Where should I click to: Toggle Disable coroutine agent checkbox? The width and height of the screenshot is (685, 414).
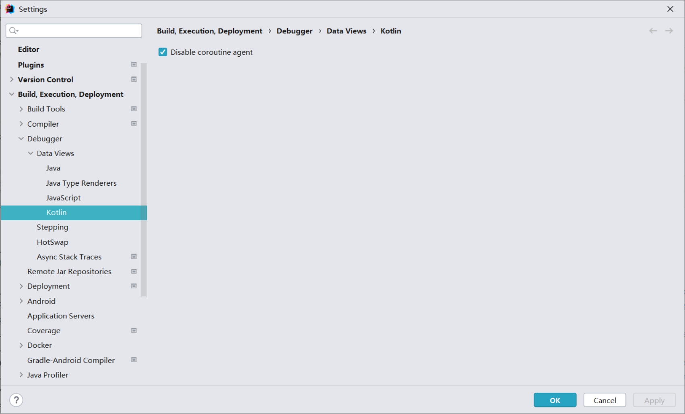tap(163, 52)
